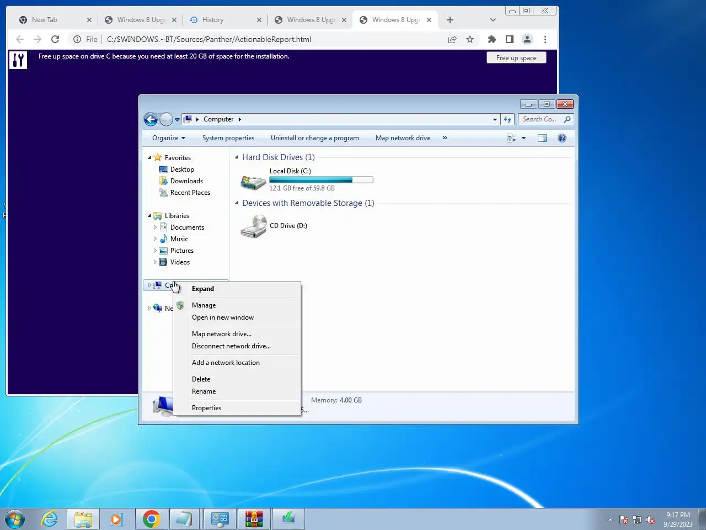Expand toolbar overflow chevron »
Image resolution: width=706 pixels, height=530 pixels.
[445, 138]
